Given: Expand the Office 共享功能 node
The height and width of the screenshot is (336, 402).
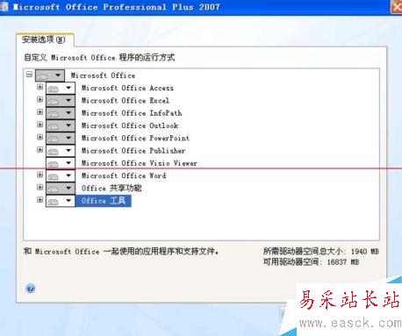Looking at the screenshot, I should pos(40,187).
